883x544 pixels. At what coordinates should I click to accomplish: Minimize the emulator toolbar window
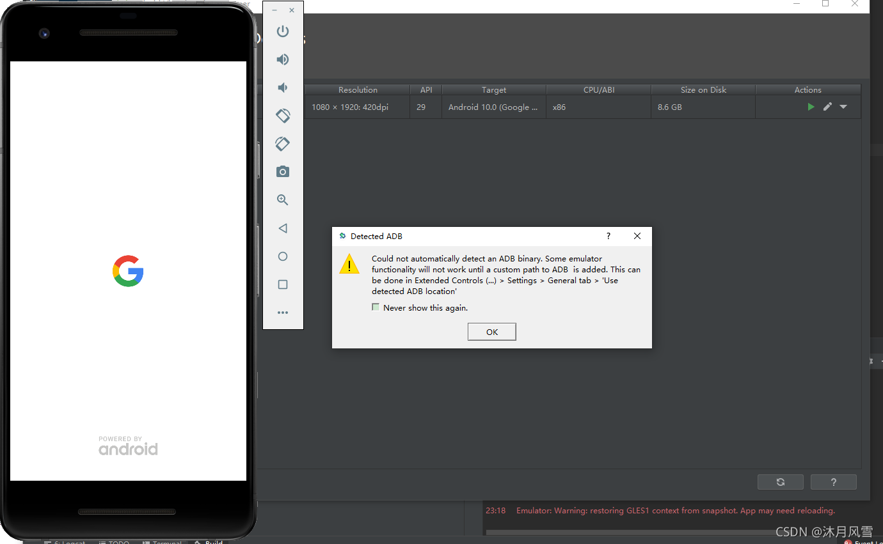click(x=274, y=10)
